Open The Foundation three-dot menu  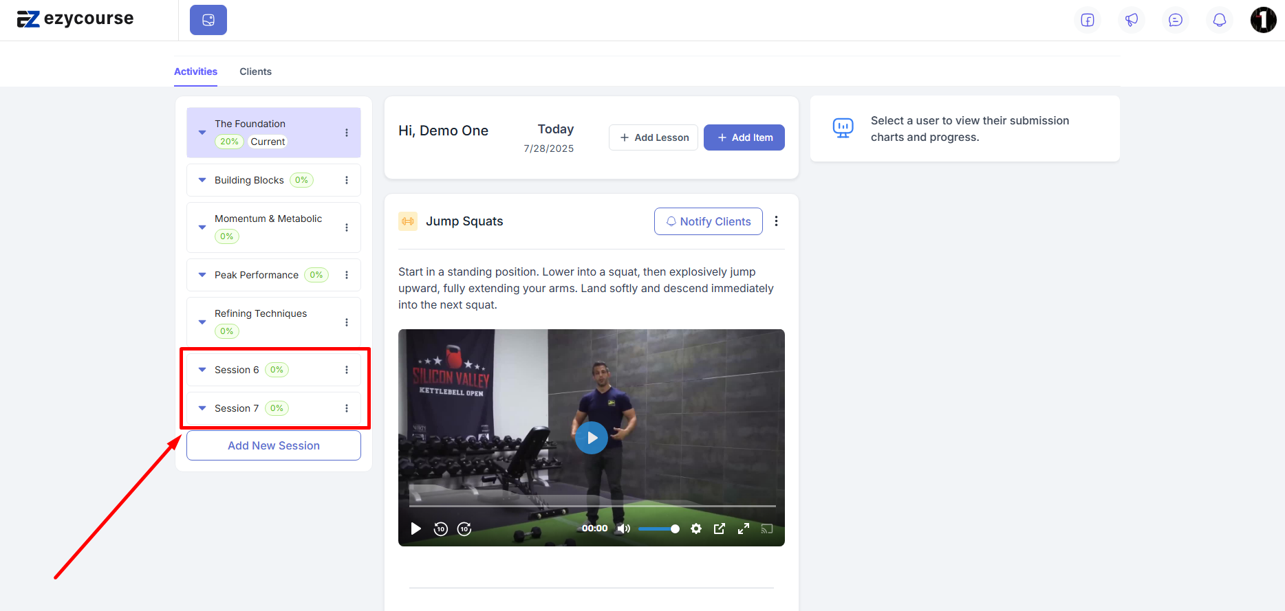pos(347,133)
